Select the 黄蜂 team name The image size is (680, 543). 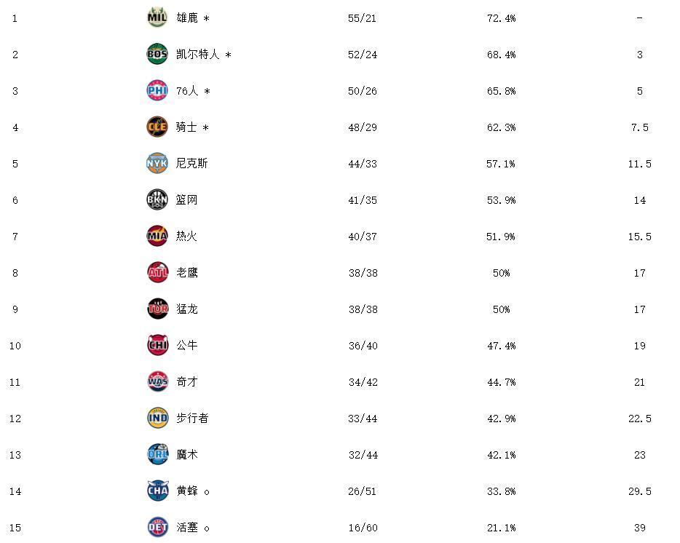click(x=187, y=491)
